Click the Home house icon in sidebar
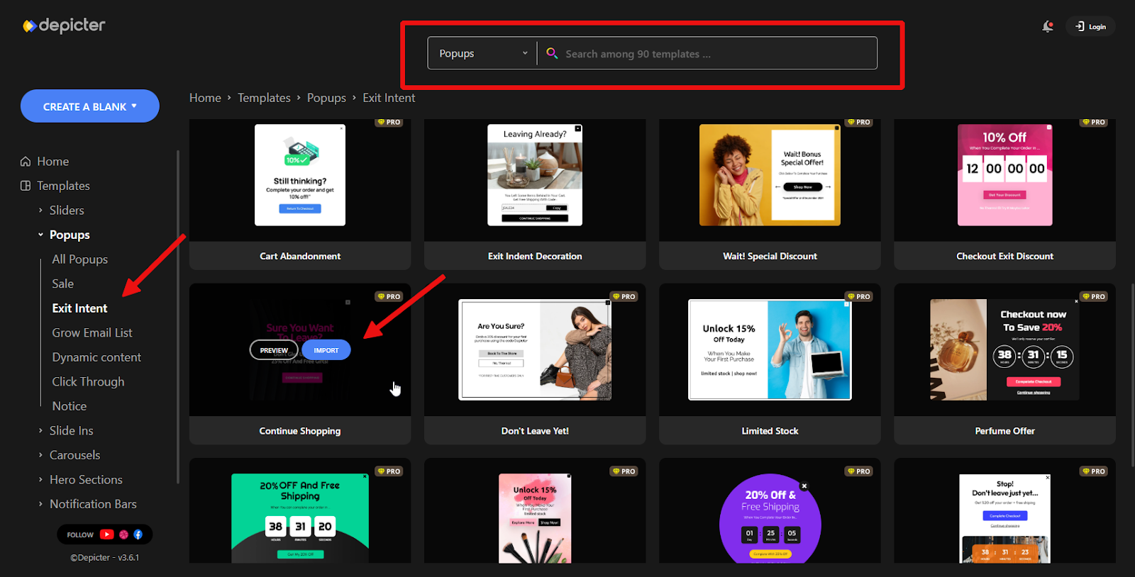This screenshot has width=1135, height=577. click(x=26, y=162)
